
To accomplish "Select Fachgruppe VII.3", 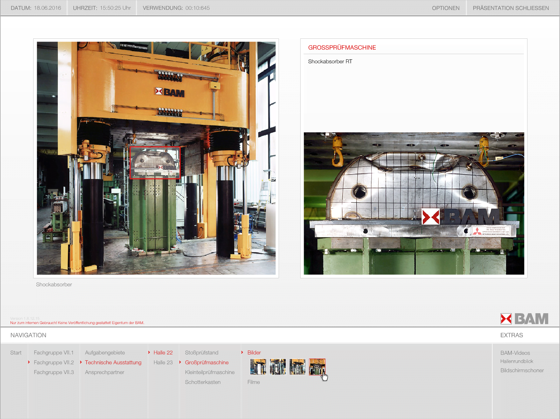I will tap(53, 372).
